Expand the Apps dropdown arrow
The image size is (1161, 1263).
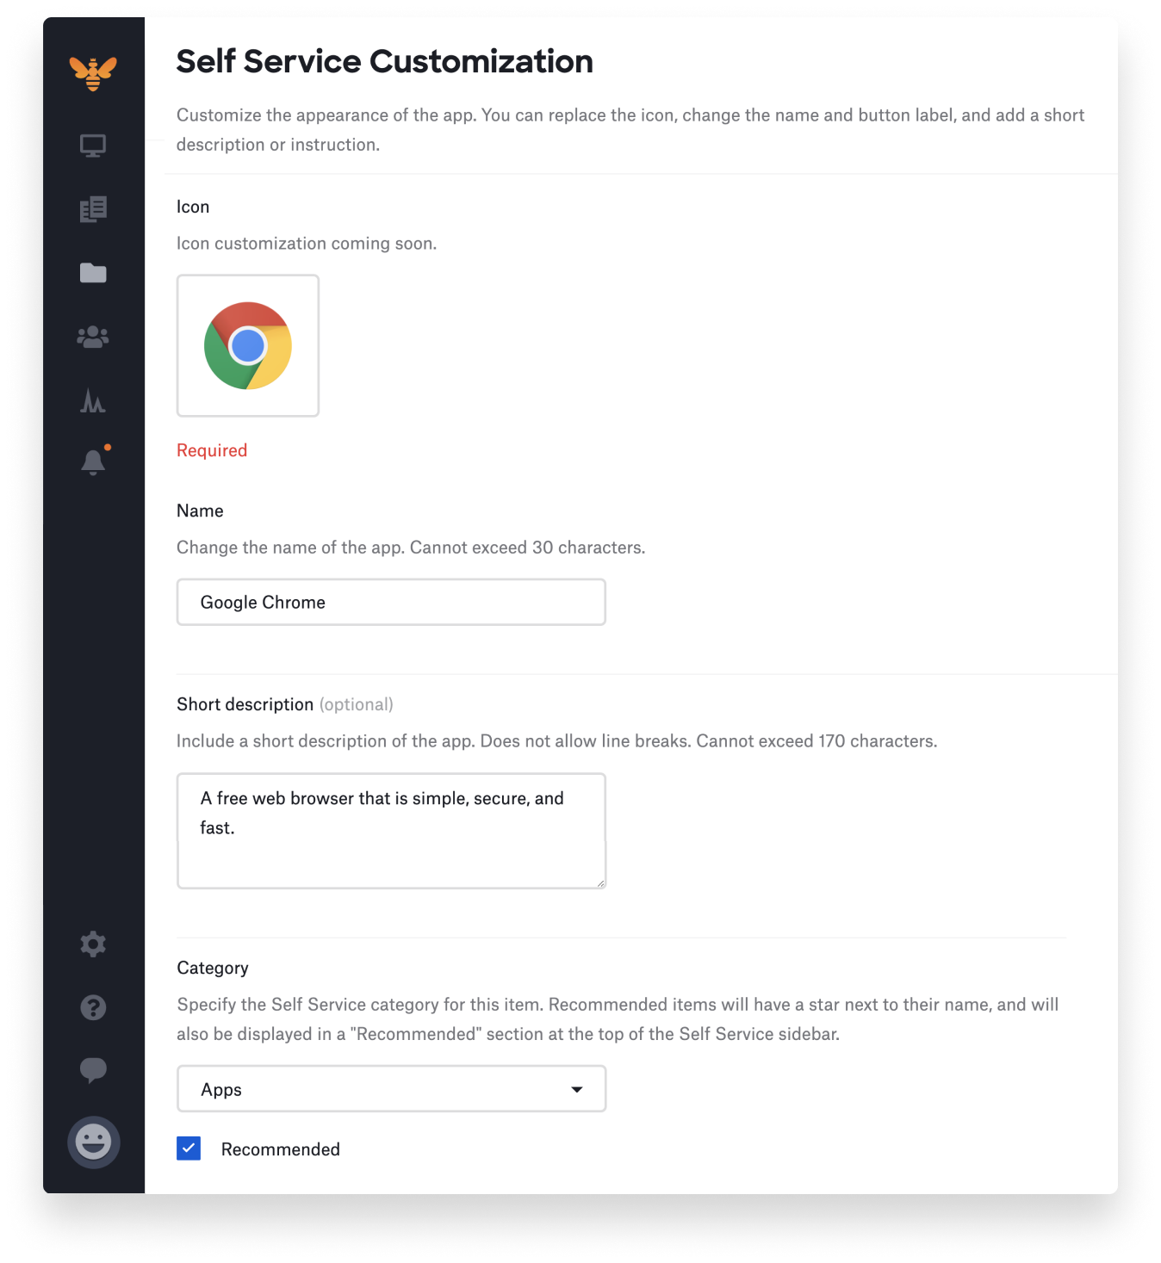click(577, 1089)
